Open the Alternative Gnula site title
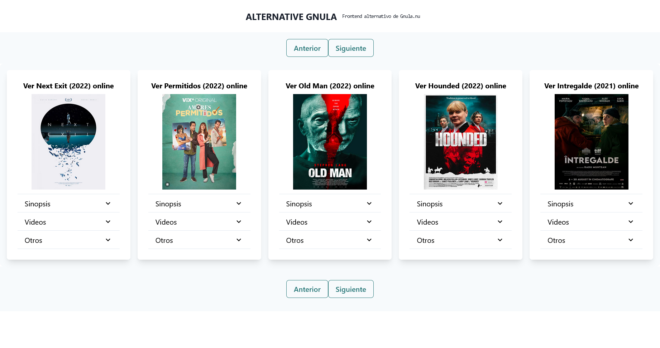 pos(291,17)
